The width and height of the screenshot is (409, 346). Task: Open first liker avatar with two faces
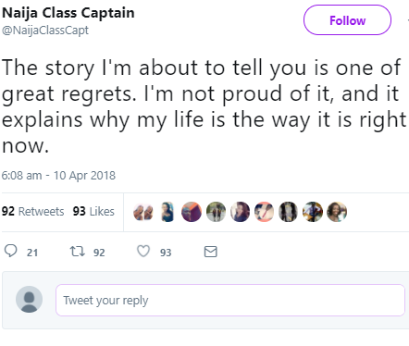pos(143,212)
